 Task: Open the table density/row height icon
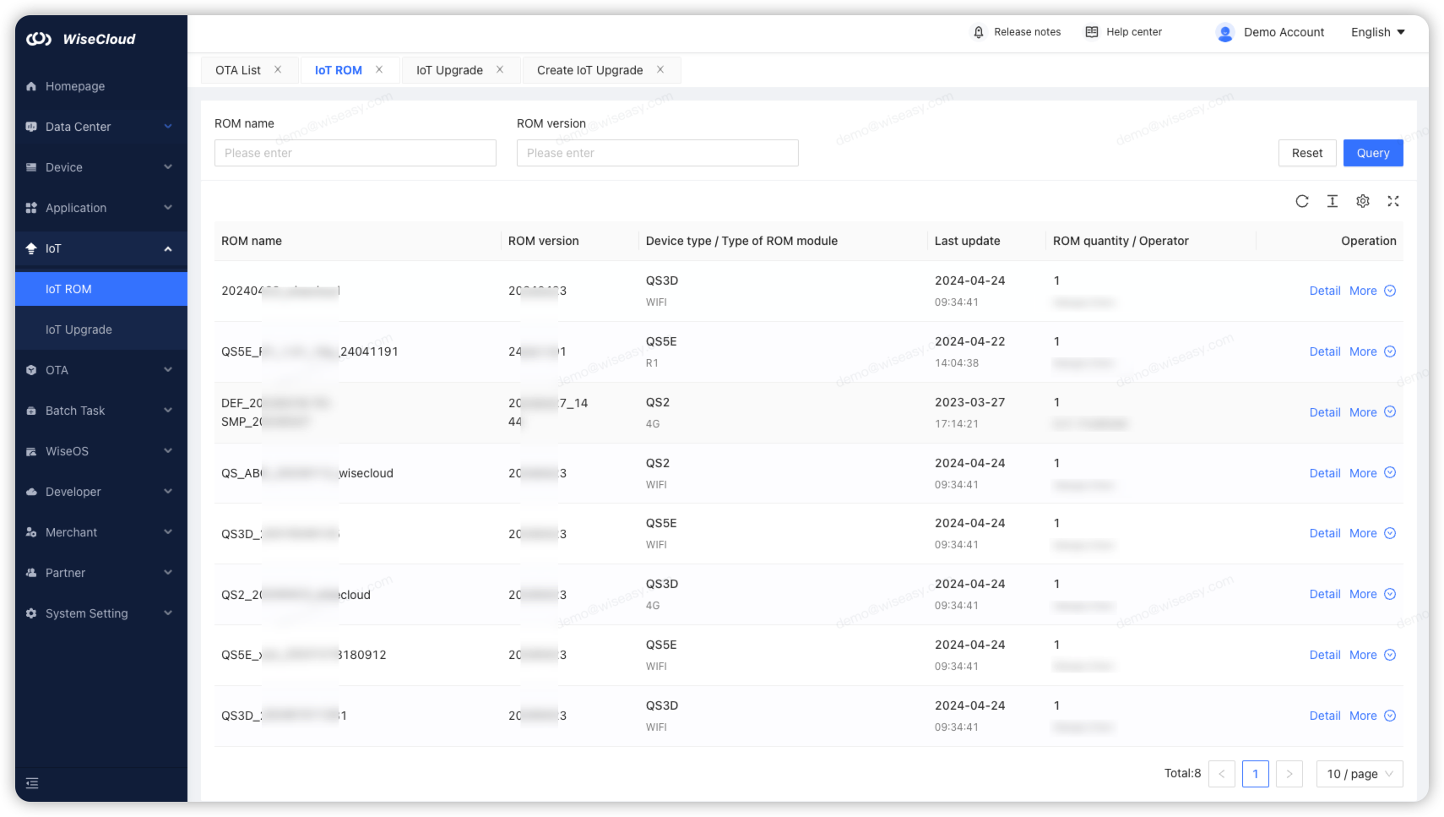click(1333, 201)
